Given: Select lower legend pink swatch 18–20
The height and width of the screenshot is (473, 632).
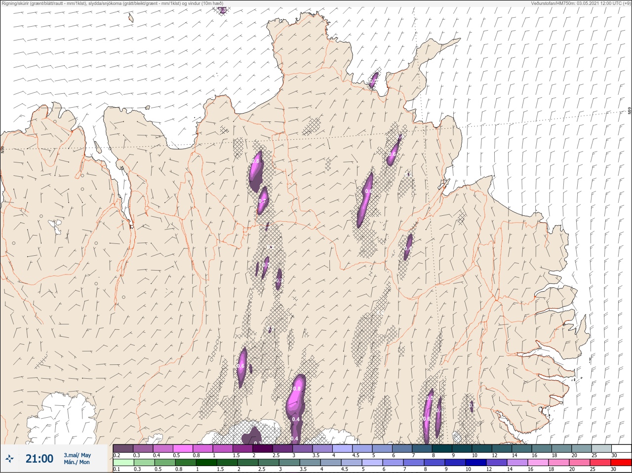Looking at the screenshot, I should point(558,463).
